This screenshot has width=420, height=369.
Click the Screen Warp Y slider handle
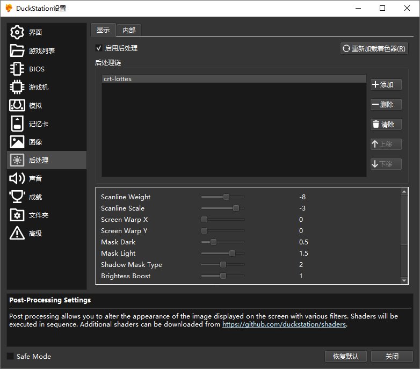205,230
